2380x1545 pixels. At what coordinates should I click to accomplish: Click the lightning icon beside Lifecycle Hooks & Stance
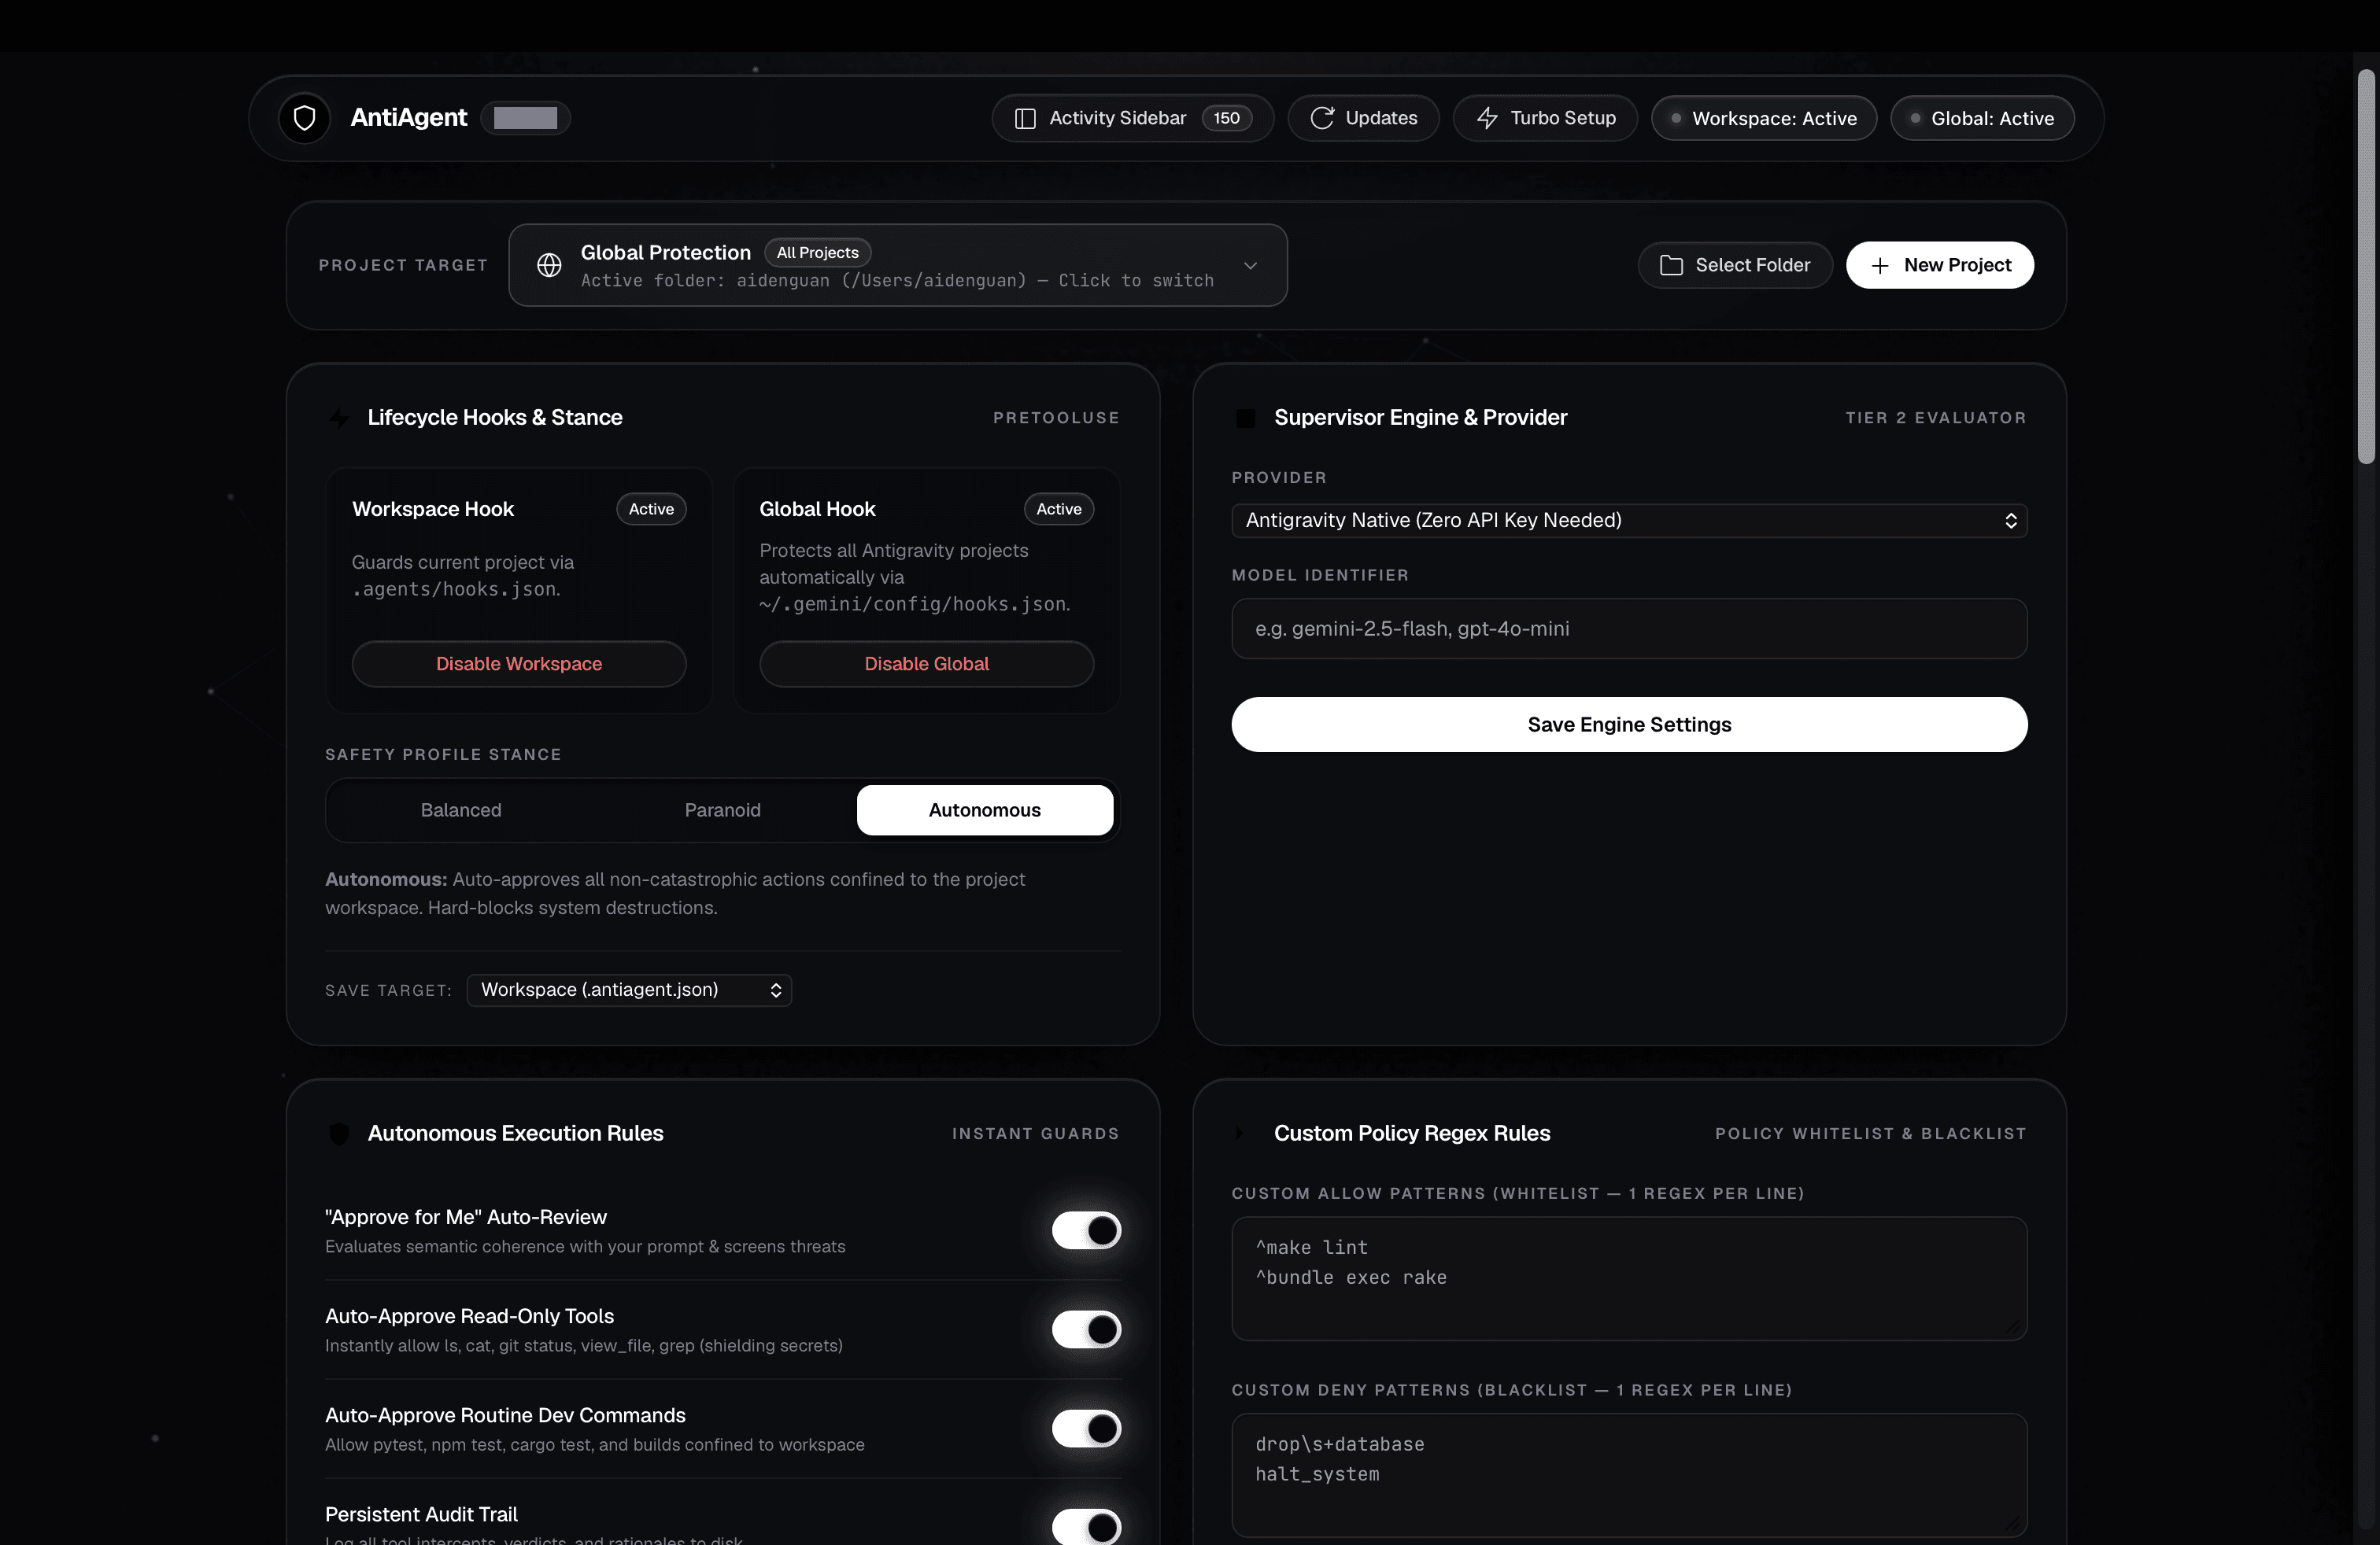[339, 418]
